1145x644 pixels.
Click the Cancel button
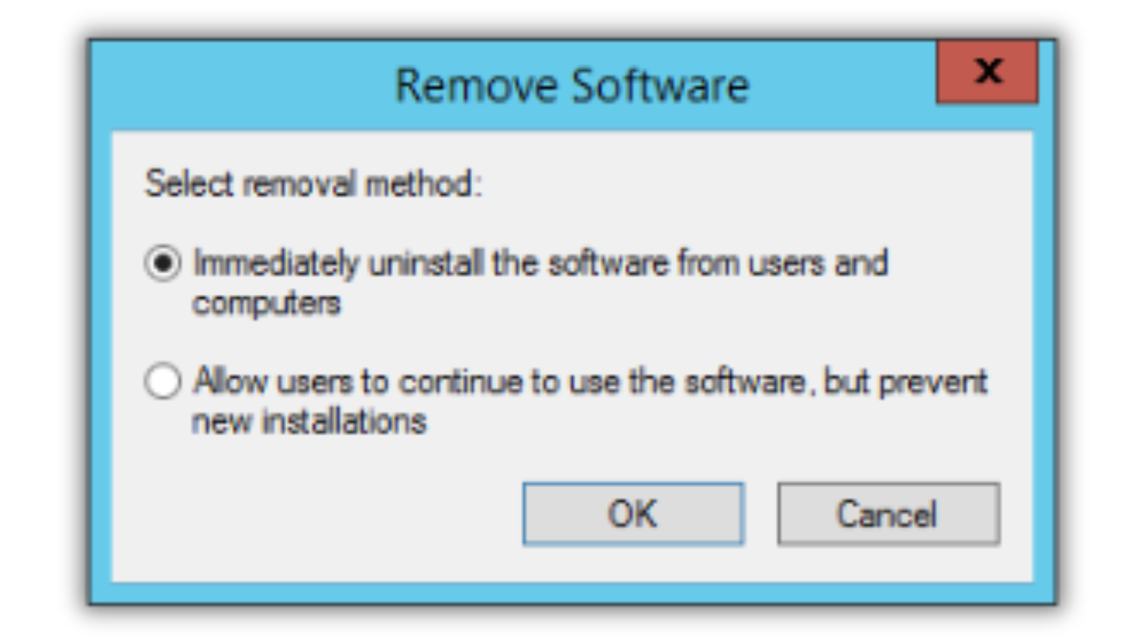[889, 514]
